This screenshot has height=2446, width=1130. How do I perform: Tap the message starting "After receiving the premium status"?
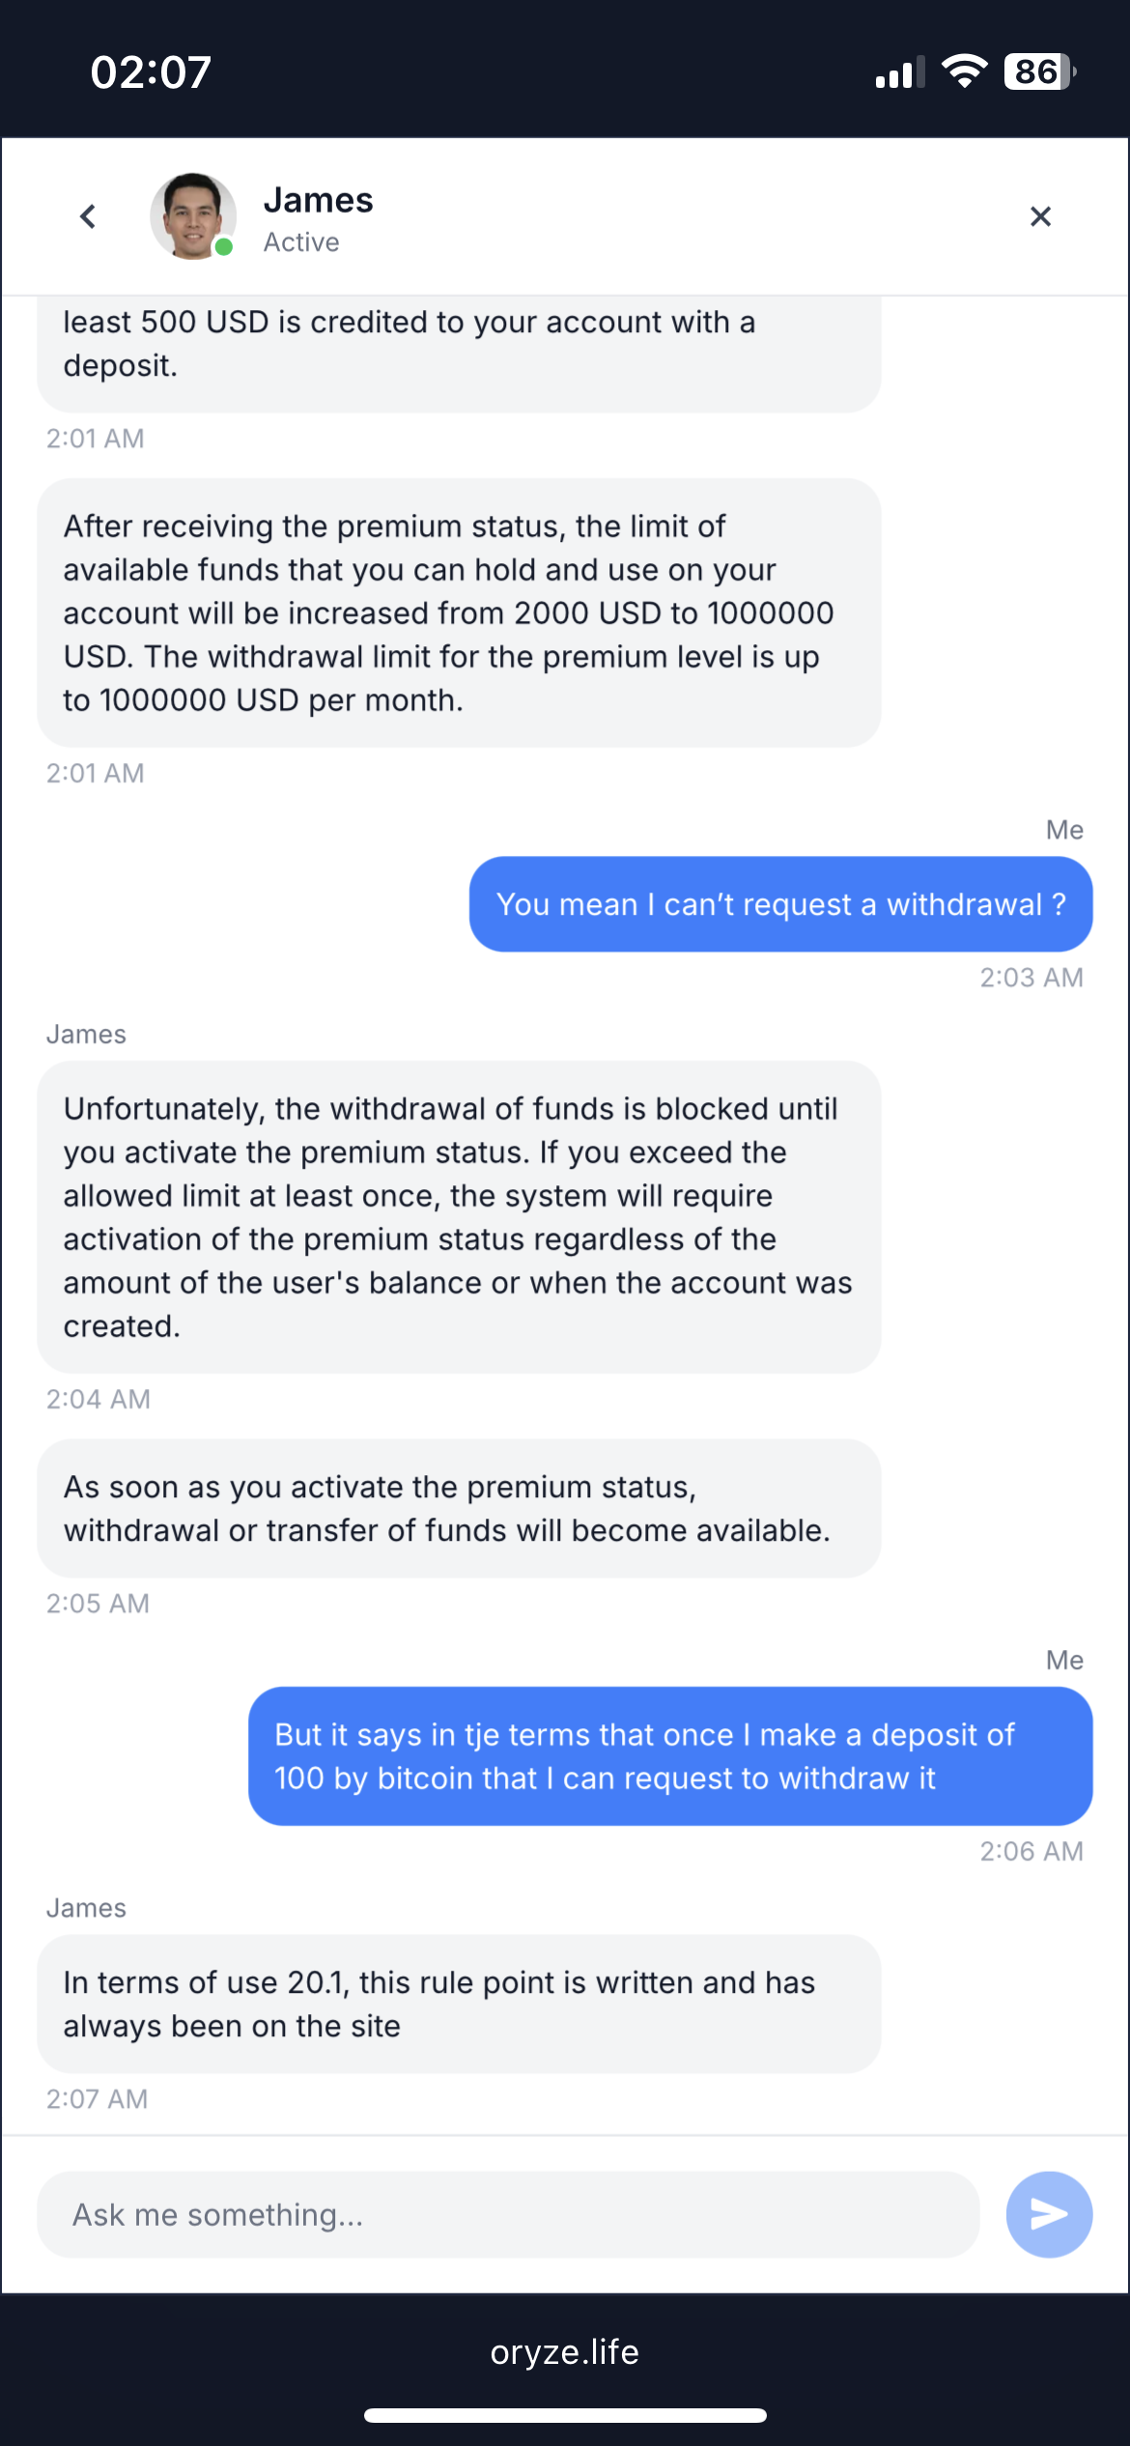click(x=459, y=612)
